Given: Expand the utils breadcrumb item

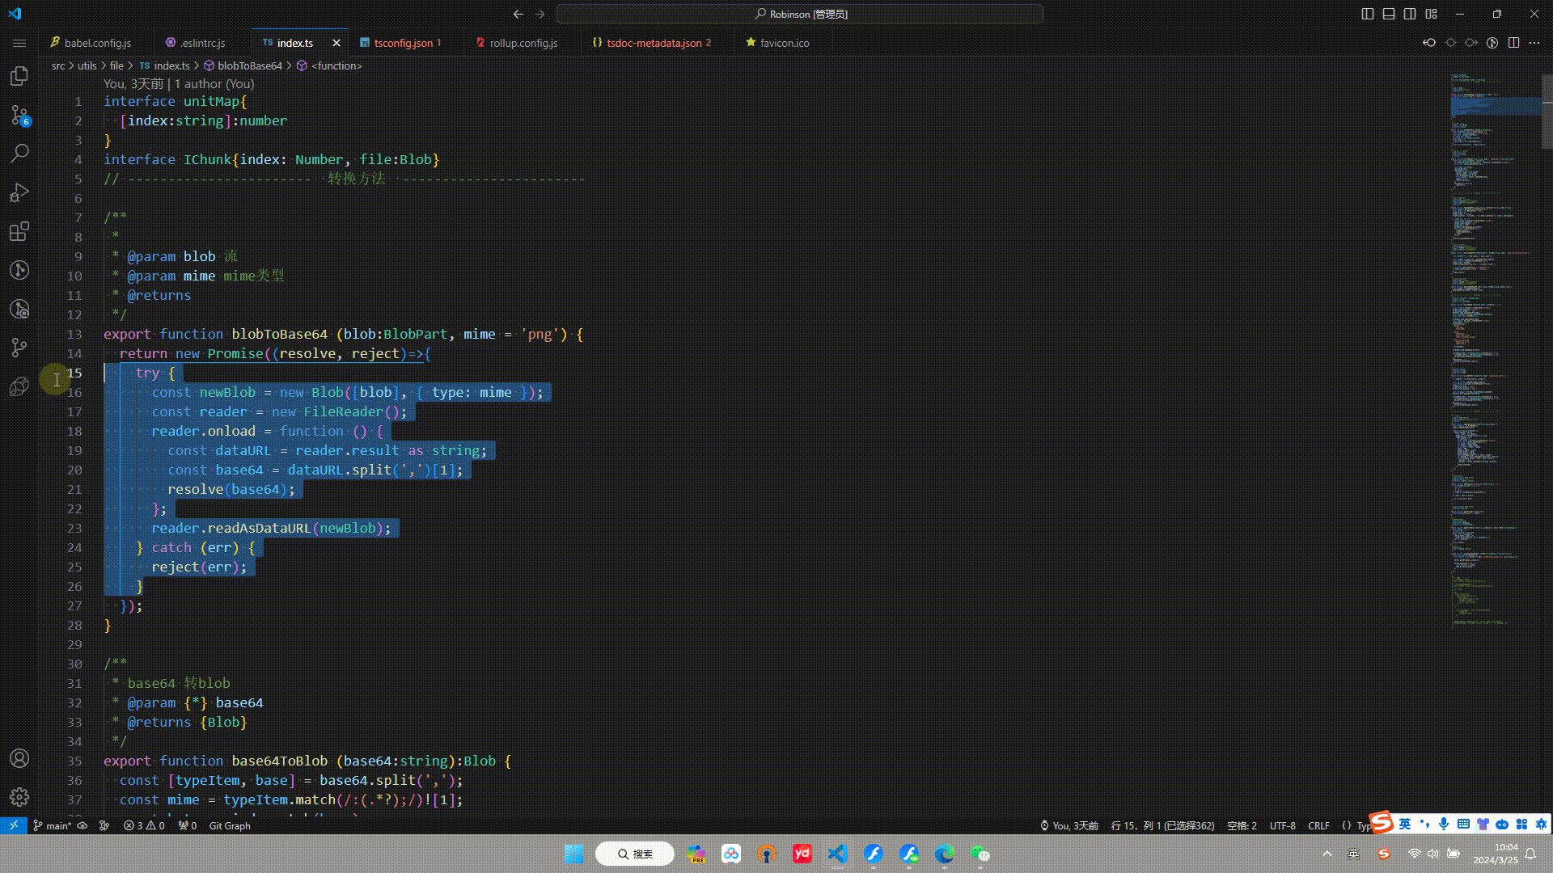Looking at the screenshot, I should coord(87,65).
